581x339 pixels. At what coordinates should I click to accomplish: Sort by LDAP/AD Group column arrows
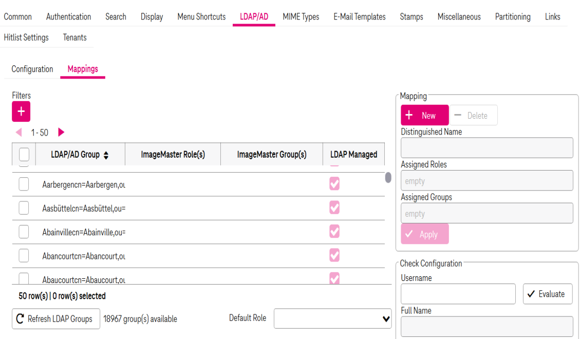[106, 155]
